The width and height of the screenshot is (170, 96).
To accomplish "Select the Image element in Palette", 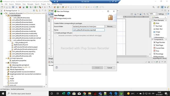I will 157,32.
